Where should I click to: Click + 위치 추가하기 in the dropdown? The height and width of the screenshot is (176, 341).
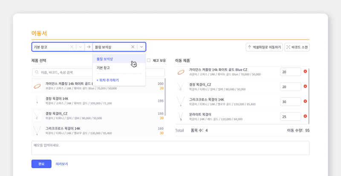(107, 80)
